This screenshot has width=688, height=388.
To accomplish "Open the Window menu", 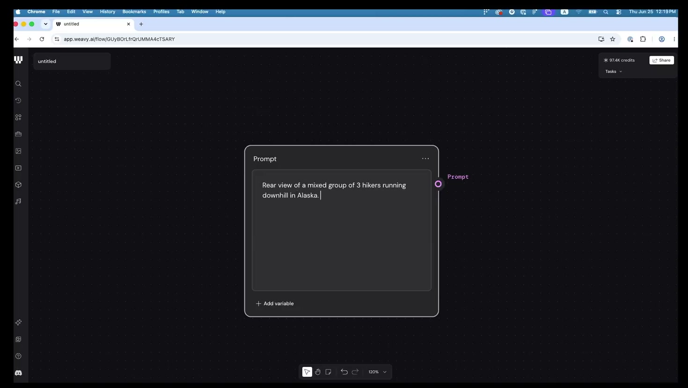I will (x=200, y=12).
